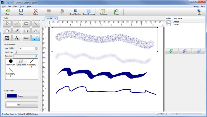The height and width of the screenshot is (117, 207).
Task: Open the Edit menu
Action: point(9,6)
